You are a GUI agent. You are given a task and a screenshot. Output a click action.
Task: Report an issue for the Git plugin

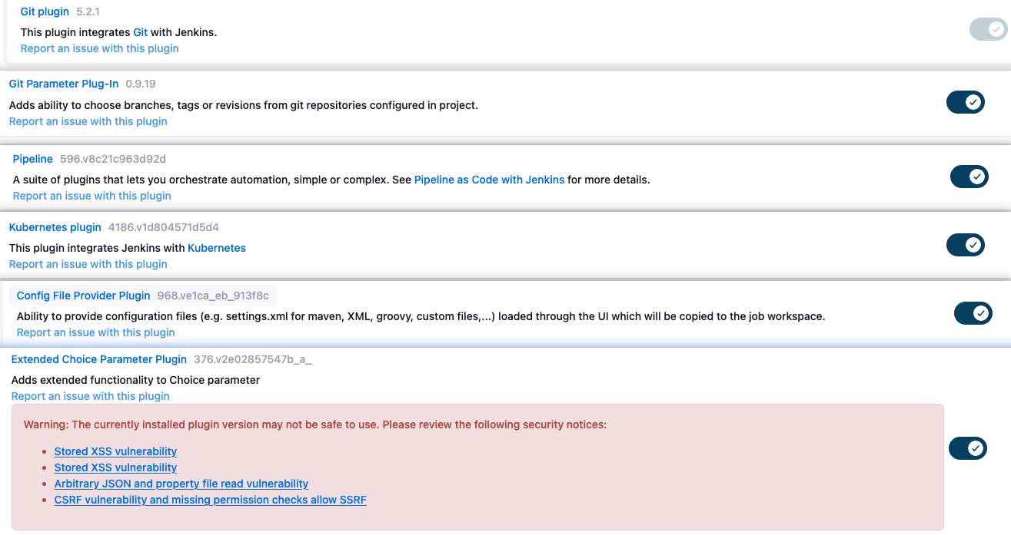click(99, 48)
